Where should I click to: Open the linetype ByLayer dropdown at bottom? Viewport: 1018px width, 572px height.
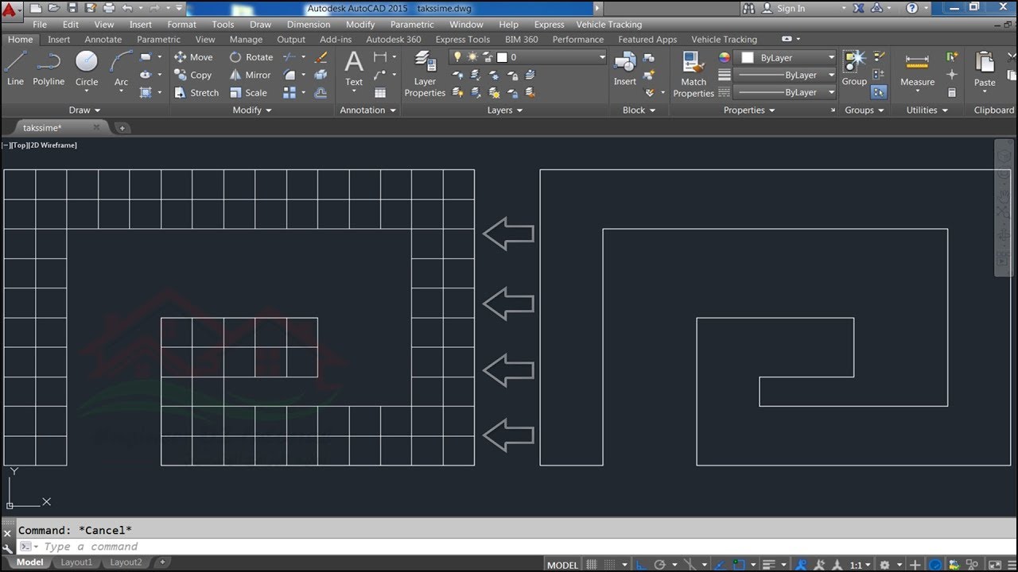point(786,92)
